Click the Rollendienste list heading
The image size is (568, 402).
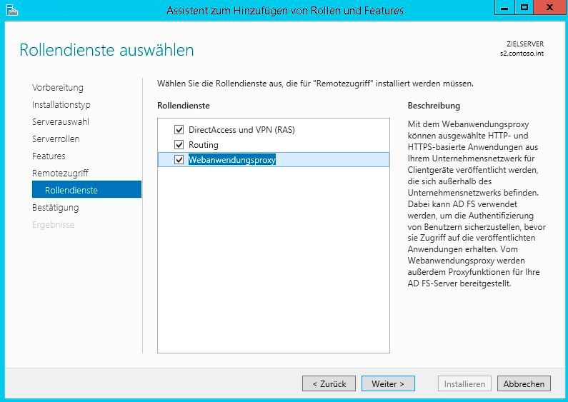184,106
